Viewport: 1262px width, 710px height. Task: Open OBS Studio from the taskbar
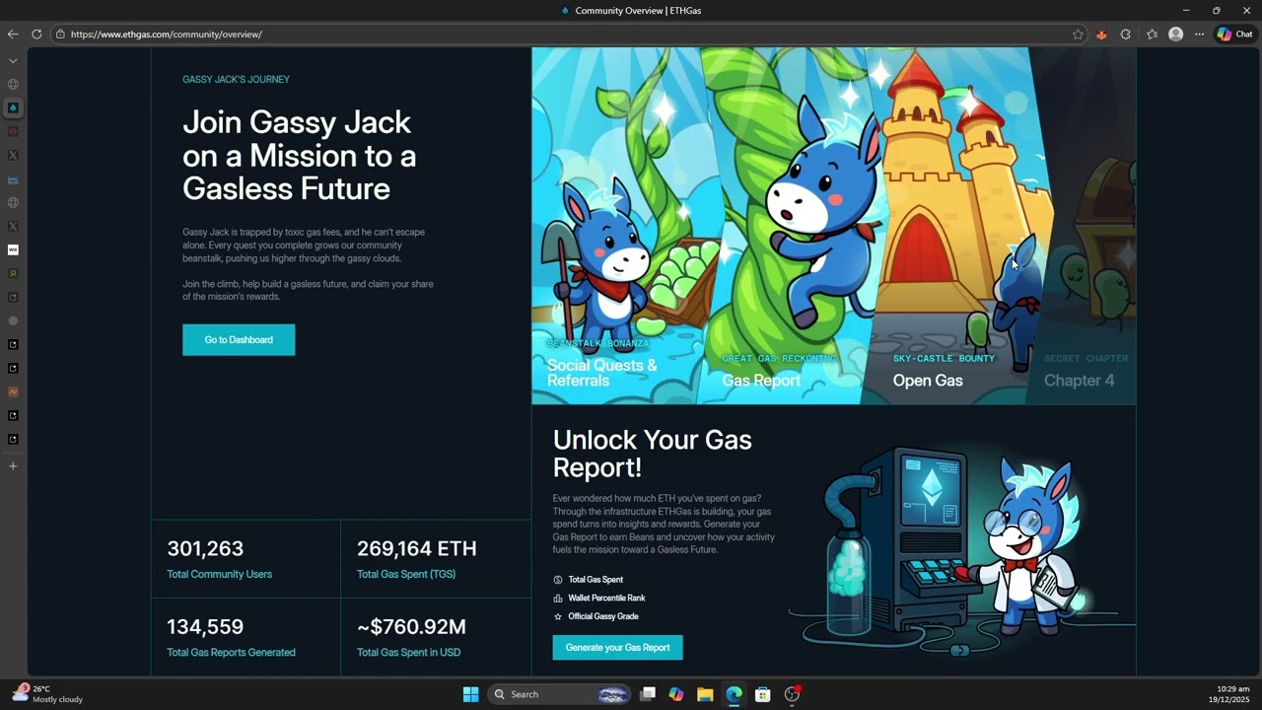[x=792, y=694]
